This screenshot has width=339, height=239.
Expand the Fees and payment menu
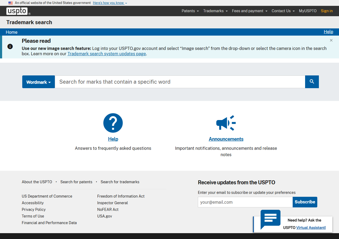249,11
